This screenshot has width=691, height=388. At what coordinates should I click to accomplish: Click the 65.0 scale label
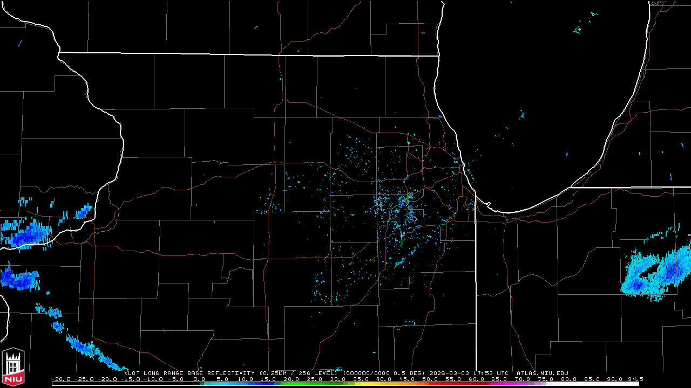pos(500,379)
